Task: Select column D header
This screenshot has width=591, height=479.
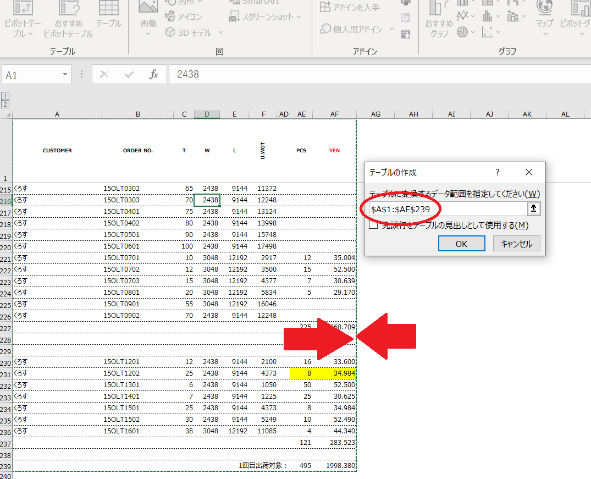Action: pyautogui.click(x=207, y=114)
